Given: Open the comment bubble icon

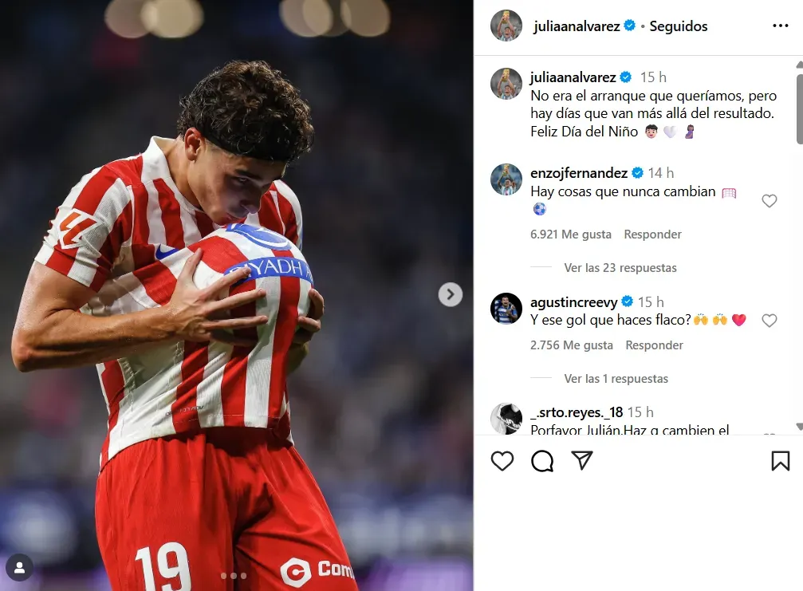Looking at the screenshot, I should [x=542, y=461].
